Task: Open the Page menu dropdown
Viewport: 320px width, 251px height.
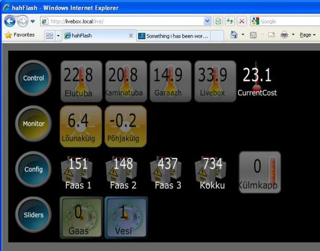Action: pos(307,35)
